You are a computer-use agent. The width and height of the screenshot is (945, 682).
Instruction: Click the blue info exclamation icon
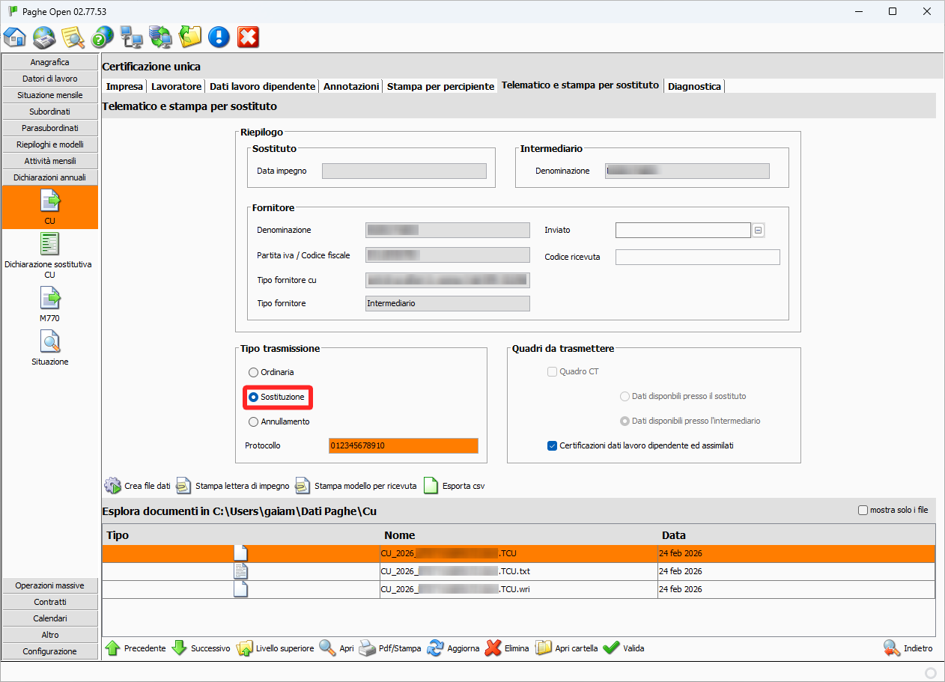pyautogui.click(x=219, y=36)
